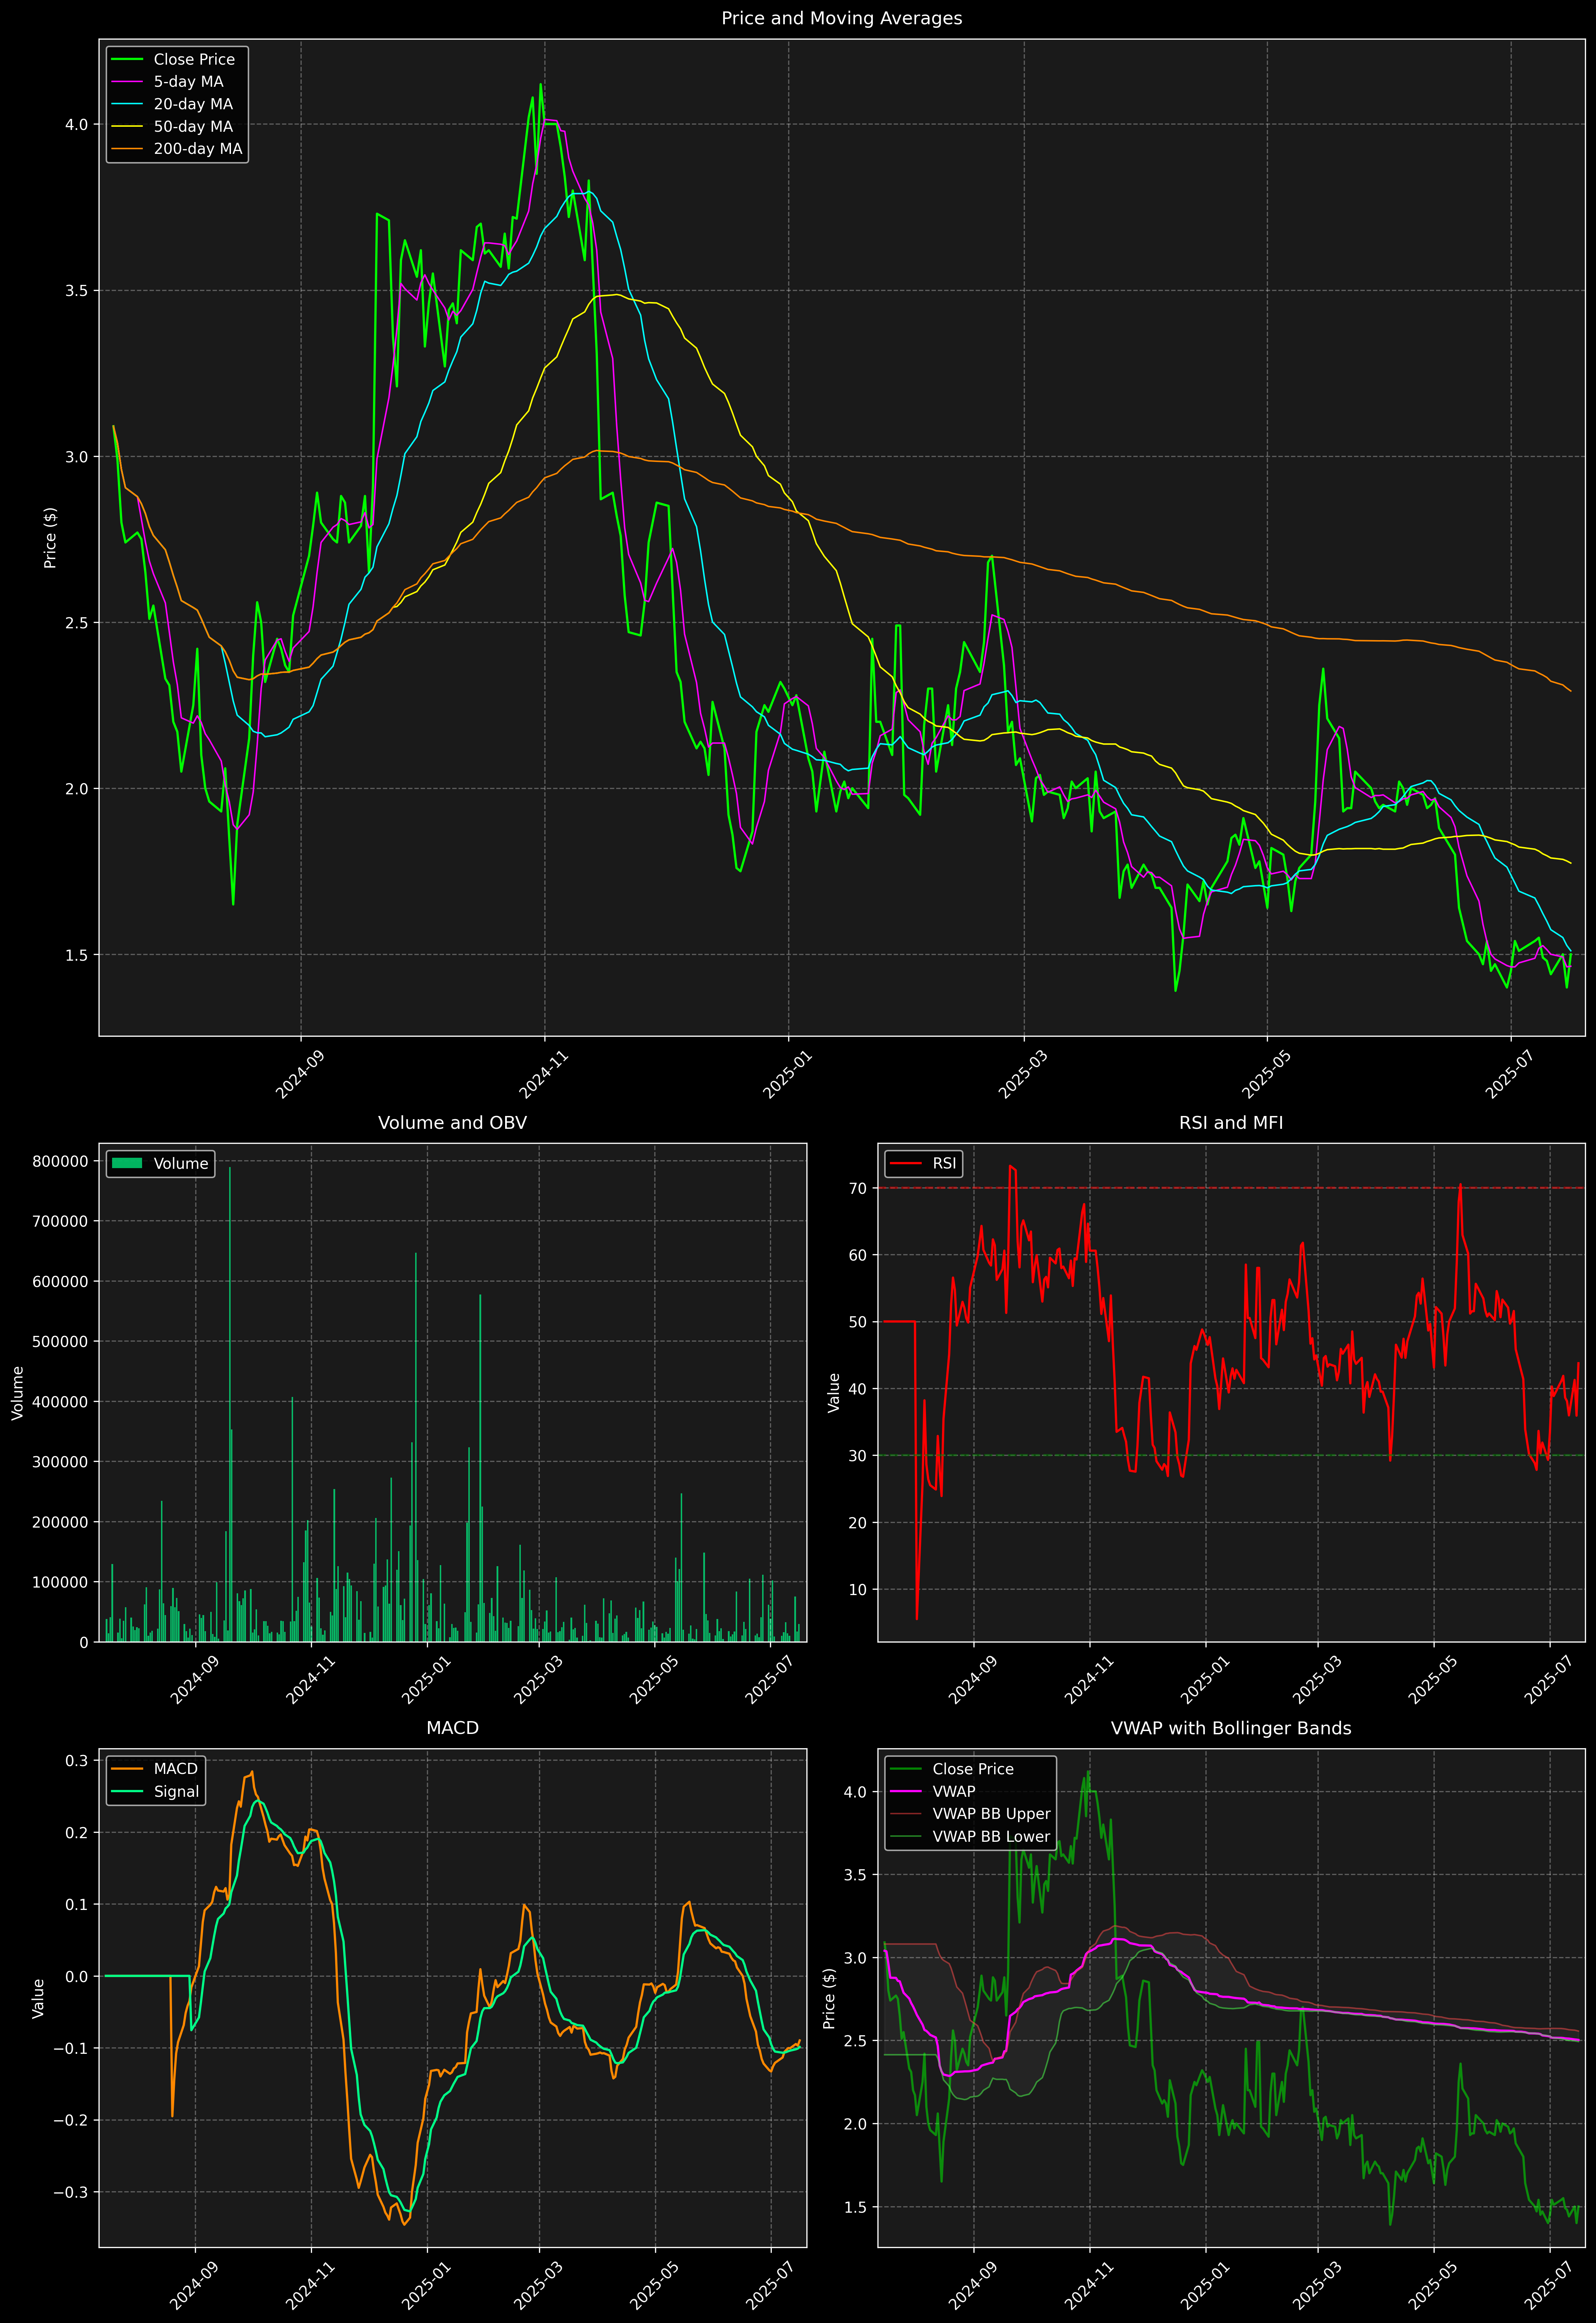Click the '40' tick on the RSI chart axis
The height and width of the screenshot is (2323, 1596).
[859, 1389]
